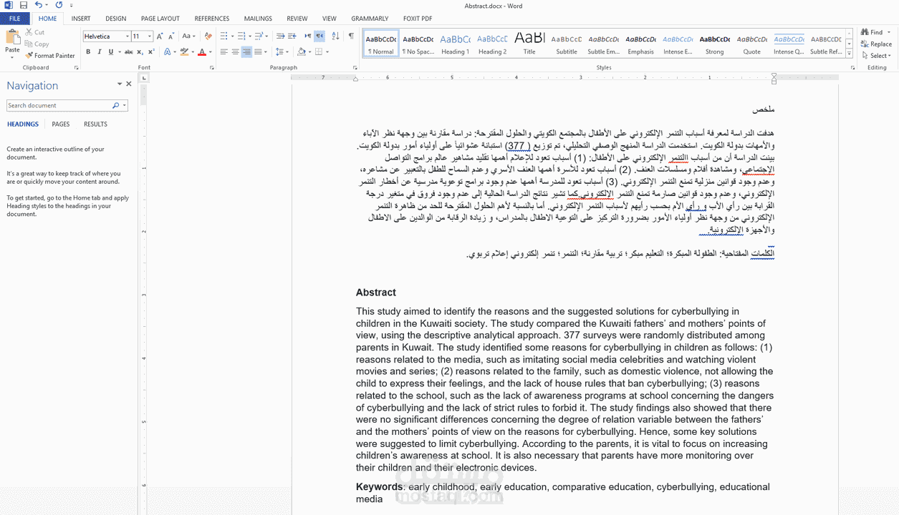
Task: Apply the Heading 1 style
Action: tap(455, 44)
